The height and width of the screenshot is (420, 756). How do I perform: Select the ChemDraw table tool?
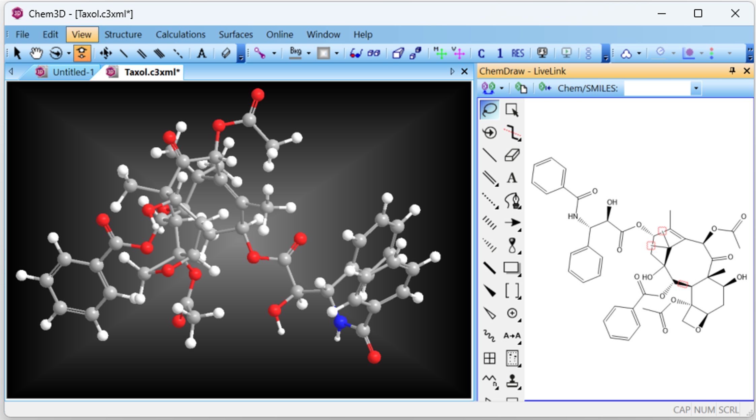489,358
